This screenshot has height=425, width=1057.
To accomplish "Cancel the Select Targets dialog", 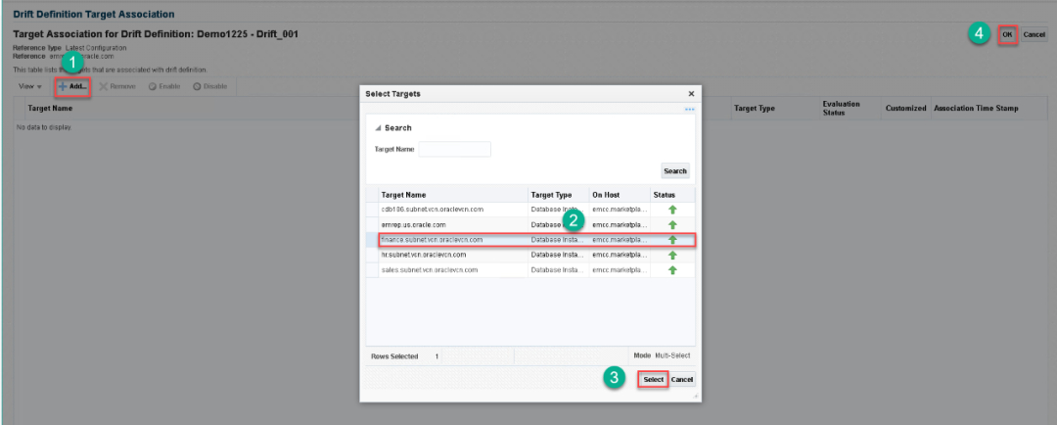I will [x=682, y=379].
